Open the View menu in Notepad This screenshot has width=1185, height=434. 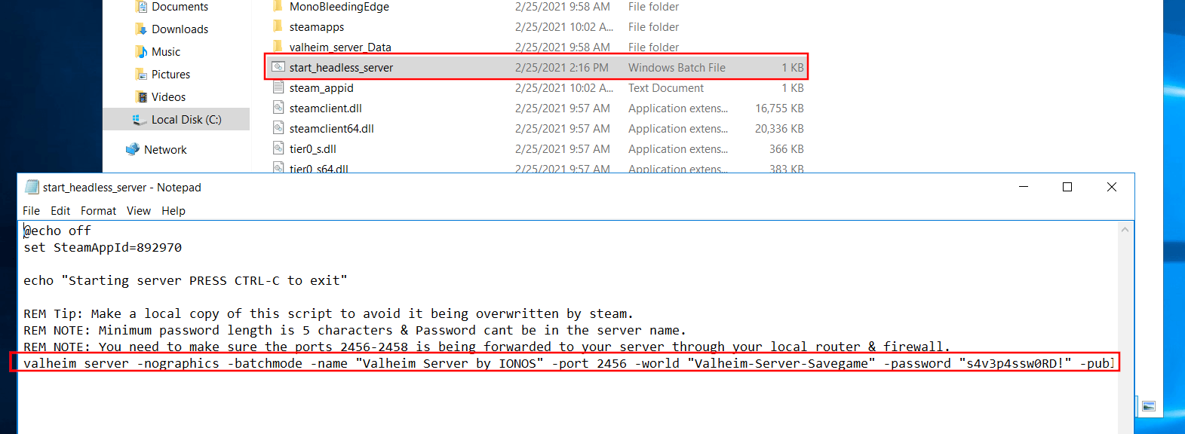coord(139,211)
